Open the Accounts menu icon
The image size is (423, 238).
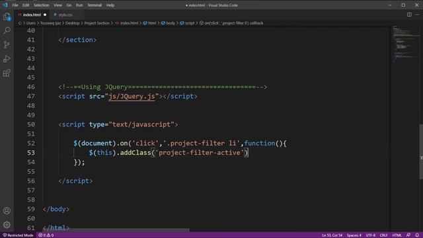(x=7, y=210)
